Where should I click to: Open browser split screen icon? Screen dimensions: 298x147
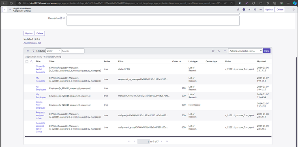261,3
